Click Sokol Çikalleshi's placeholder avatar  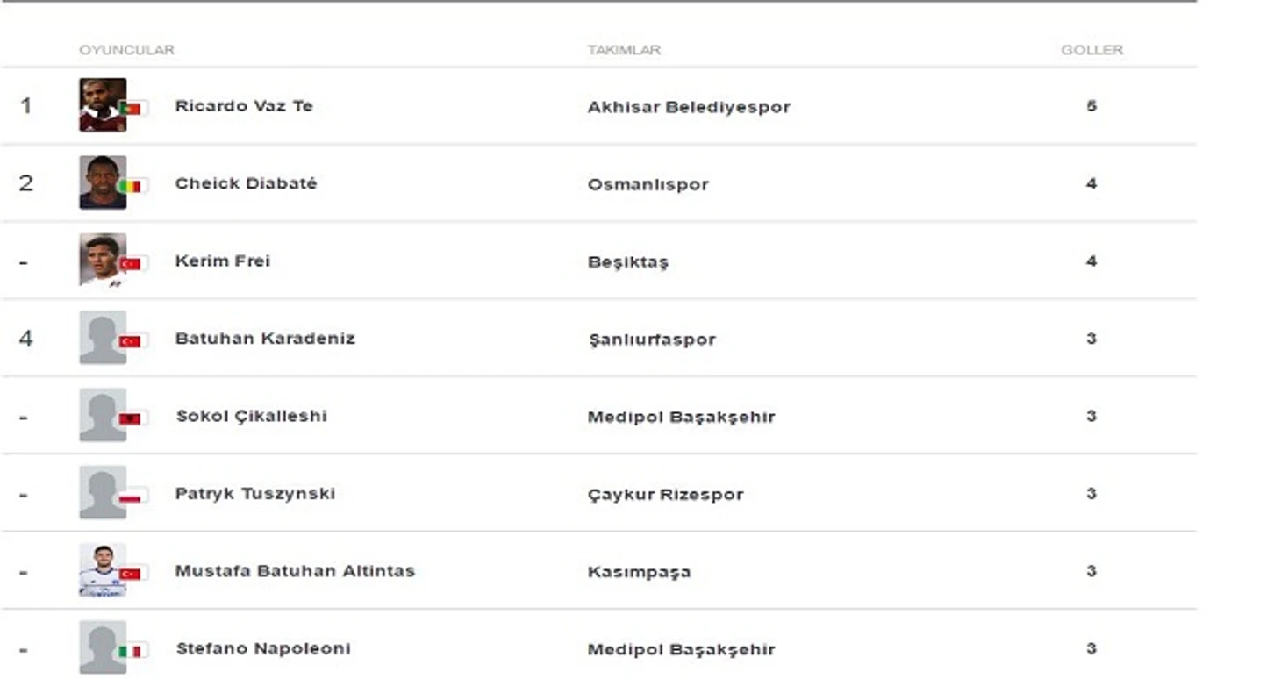102,415
